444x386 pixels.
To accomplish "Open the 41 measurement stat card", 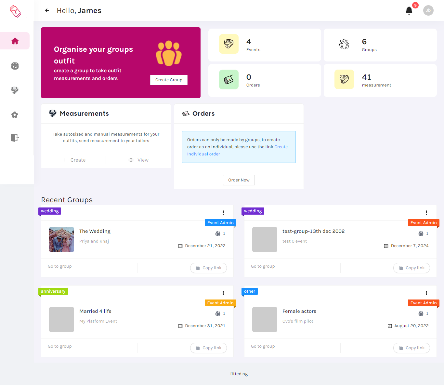I will click(380, 81).
